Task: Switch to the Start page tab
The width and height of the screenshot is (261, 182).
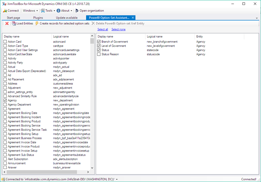Action: point(13,18)
